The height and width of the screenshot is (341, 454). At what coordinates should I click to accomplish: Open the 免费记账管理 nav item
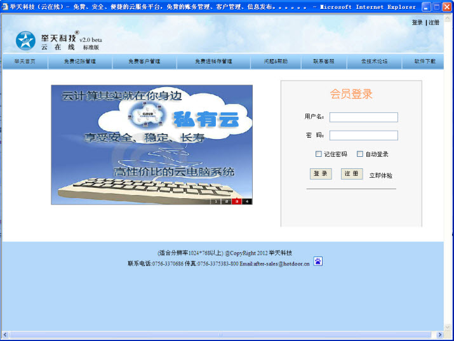click(80, 62)
